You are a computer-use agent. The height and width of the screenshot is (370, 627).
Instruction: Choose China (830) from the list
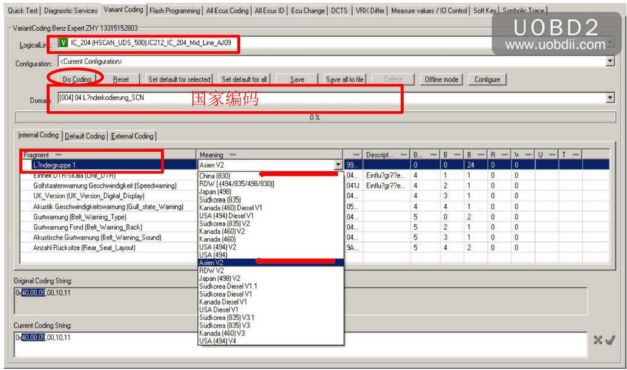271,176
